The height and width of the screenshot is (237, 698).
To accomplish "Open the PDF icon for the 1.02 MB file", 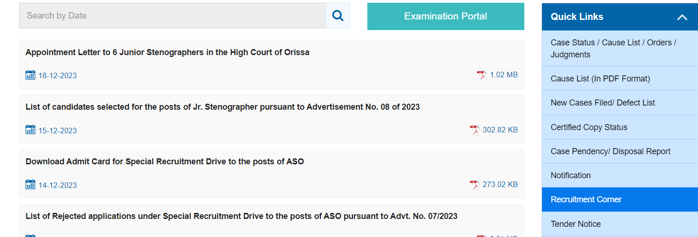I will pos(482,75).
